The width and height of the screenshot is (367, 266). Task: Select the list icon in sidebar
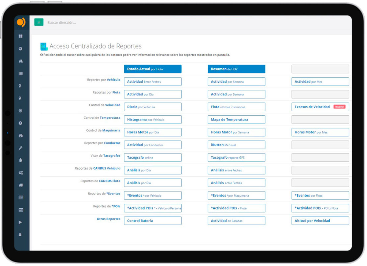[20, 74]
